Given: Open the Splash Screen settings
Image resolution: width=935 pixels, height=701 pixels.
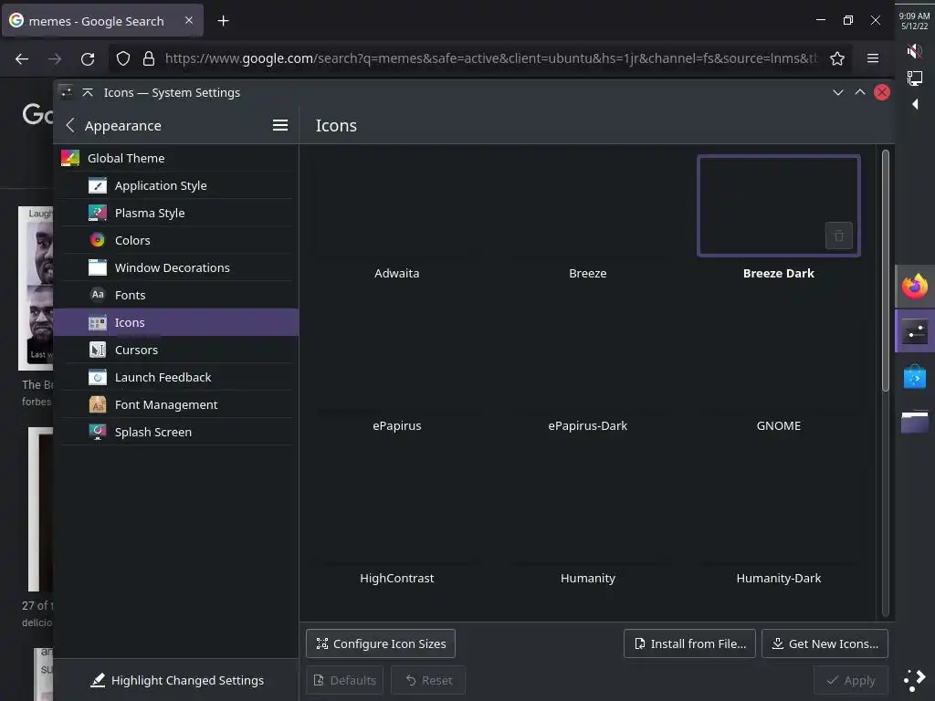Looking at the screenshot, I should click(176, 432).
